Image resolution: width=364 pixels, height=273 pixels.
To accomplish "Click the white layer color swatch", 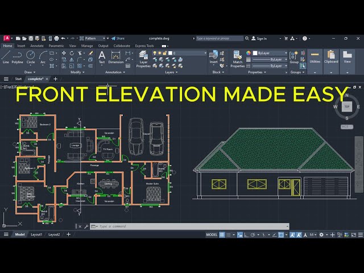I will click(x=170, y=53).
